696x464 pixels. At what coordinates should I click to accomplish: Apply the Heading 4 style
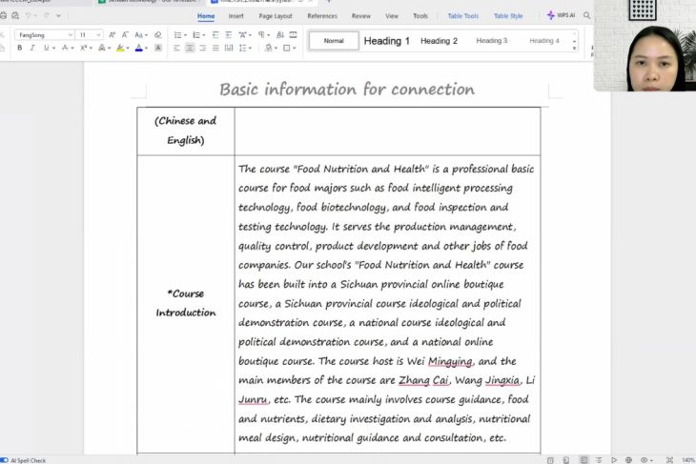(x=544, y=41)
